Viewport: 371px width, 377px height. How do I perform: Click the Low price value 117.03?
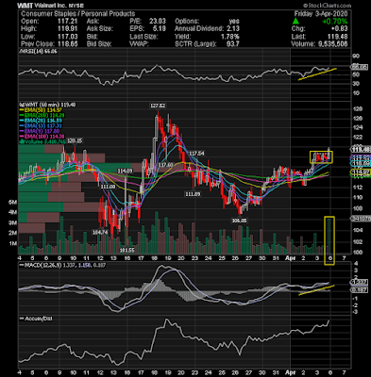pos(69,37)
